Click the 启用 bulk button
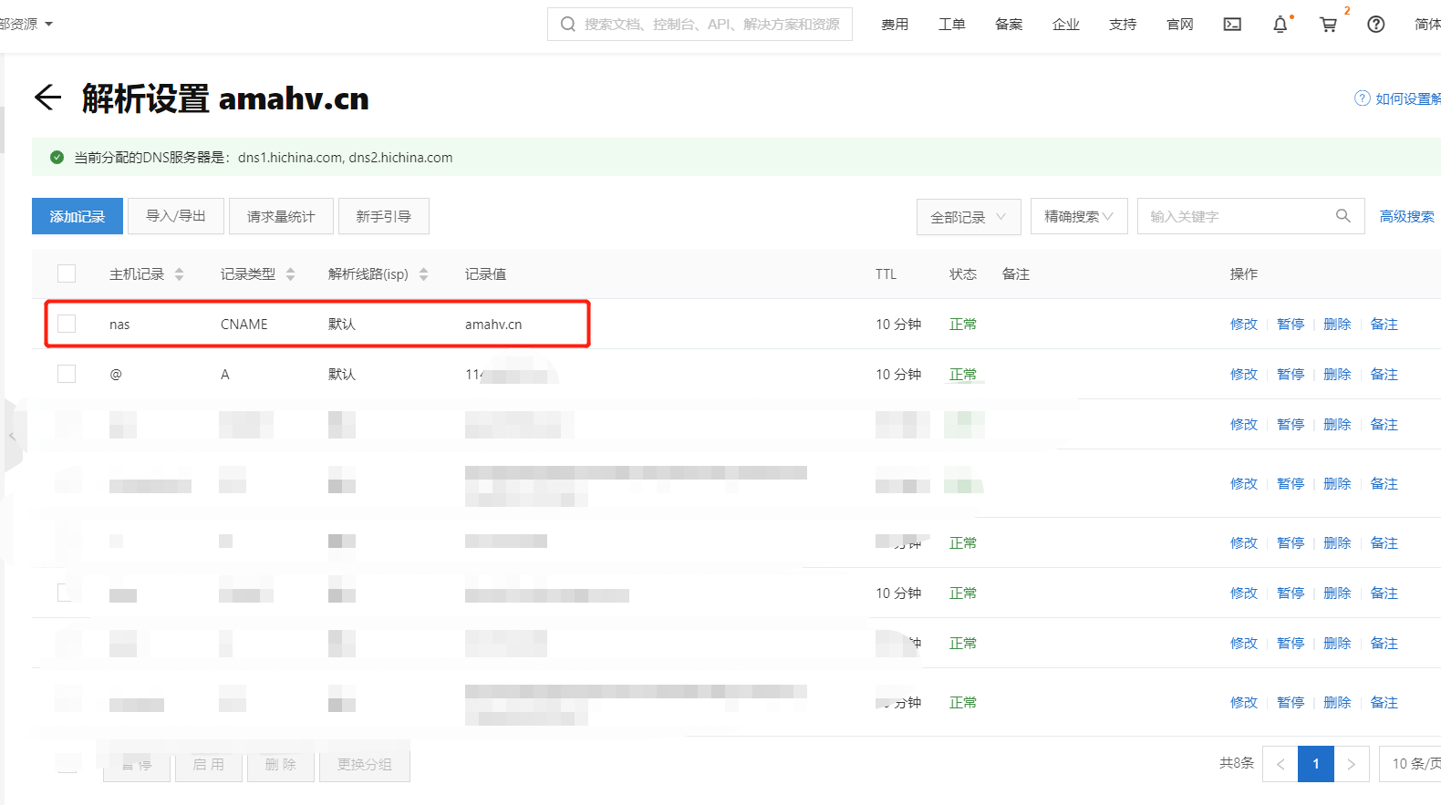Screen dimensions: 1441x805 point(209,764)
